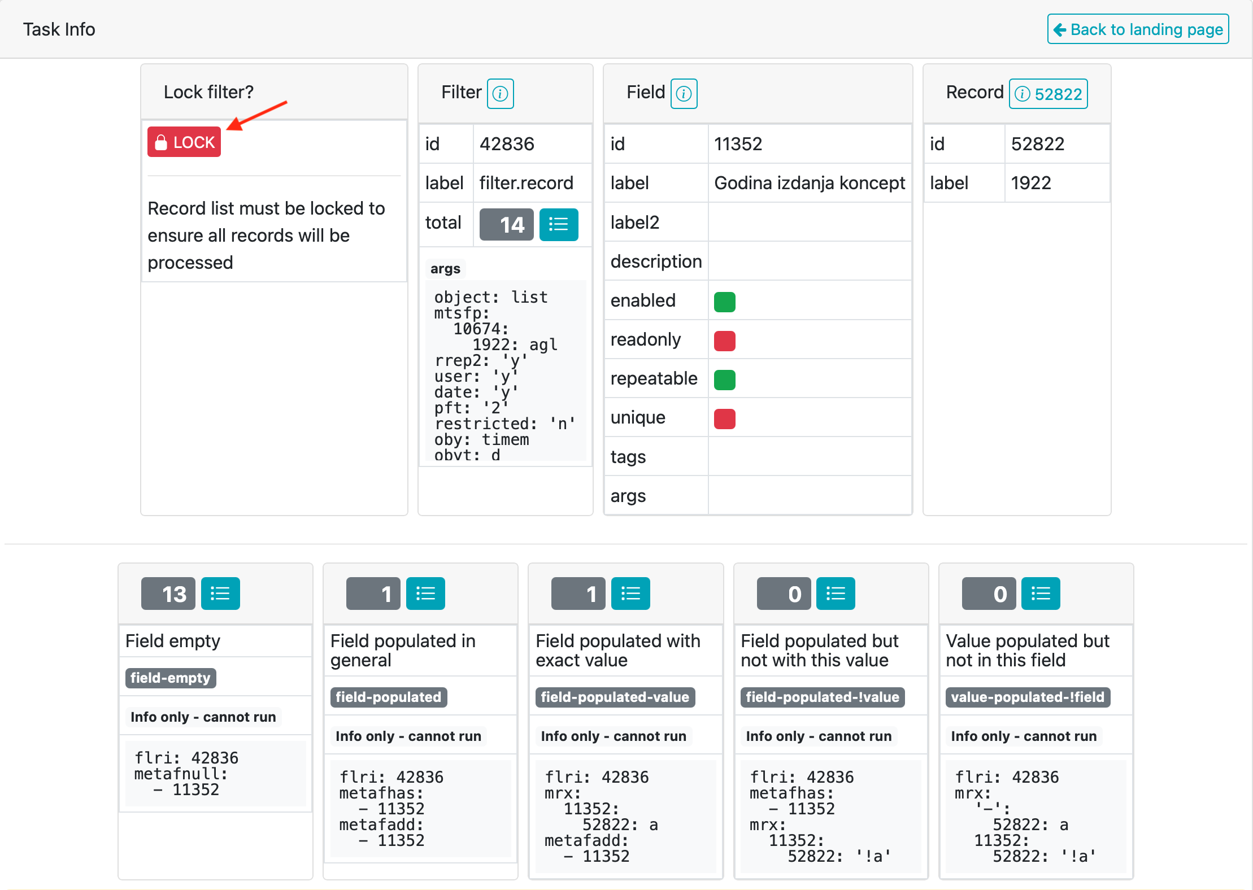Screen dimensions: 1253x890
Task: Click the args label above code block
Action: [445, 269]
